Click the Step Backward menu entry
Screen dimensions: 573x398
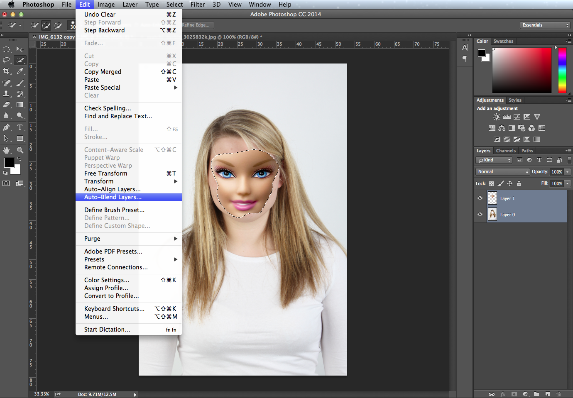tap(104, 30)
